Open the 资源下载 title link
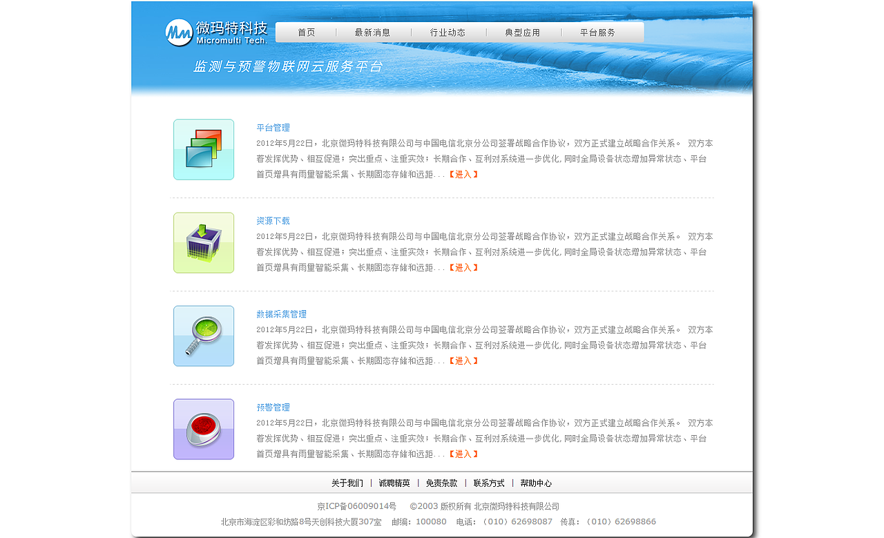 point(273,221)
